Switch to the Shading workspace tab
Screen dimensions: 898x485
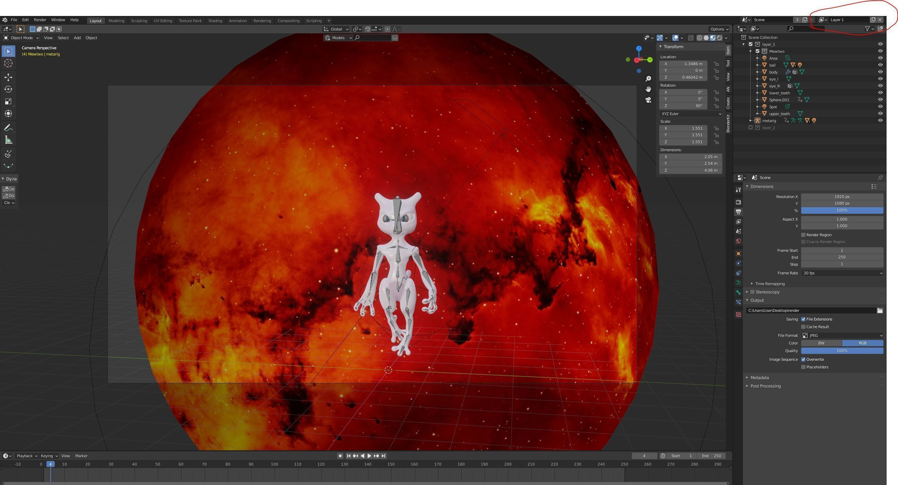pyautogui.click(x=215, y=20)
